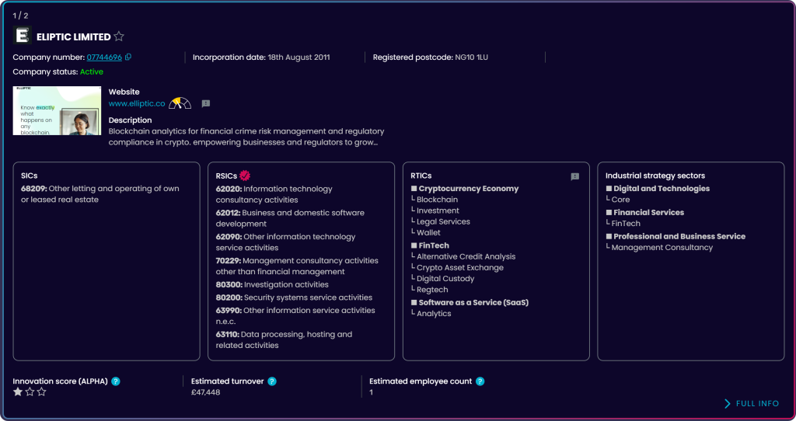Viewport: 796px width, 421px height.
Task: Open the RTICs feedback comment icon
Action: click(x=574, y=176)
